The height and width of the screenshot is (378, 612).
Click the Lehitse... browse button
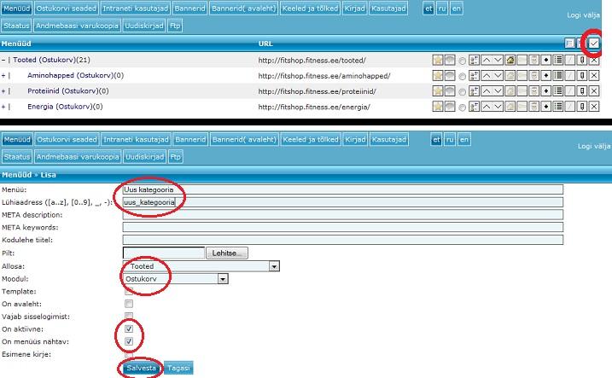point(227,253)
